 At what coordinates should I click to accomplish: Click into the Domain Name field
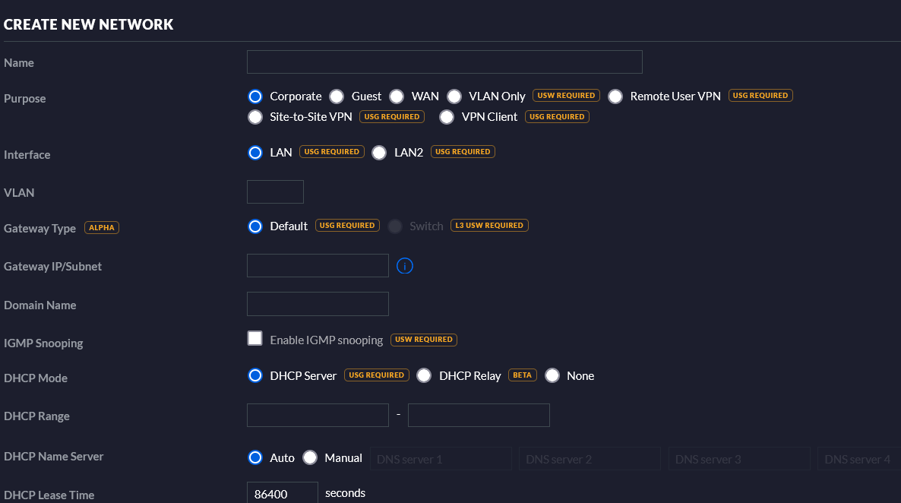point(318,304)
